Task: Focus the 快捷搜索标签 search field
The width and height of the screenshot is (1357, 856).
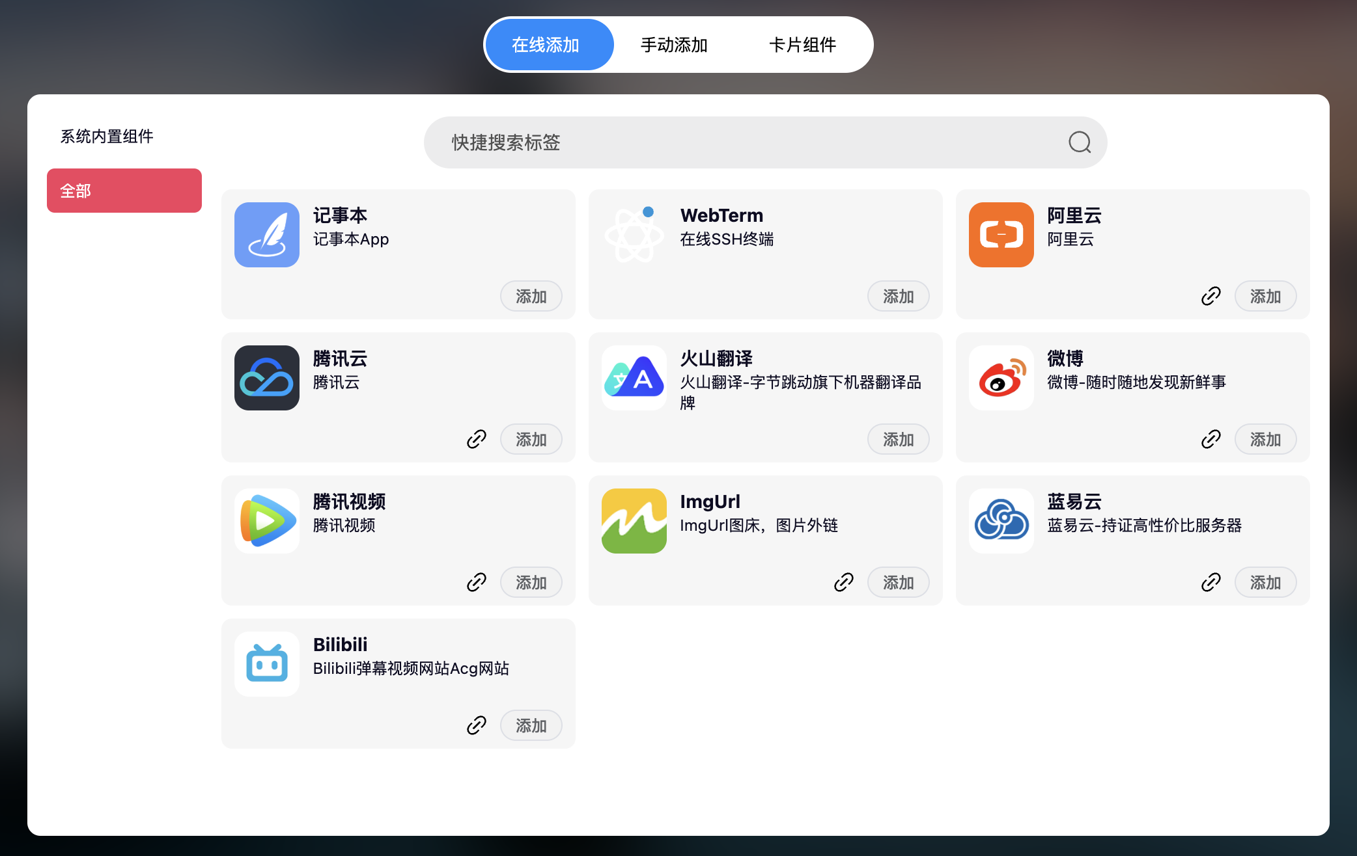Action: click(765, 142)
